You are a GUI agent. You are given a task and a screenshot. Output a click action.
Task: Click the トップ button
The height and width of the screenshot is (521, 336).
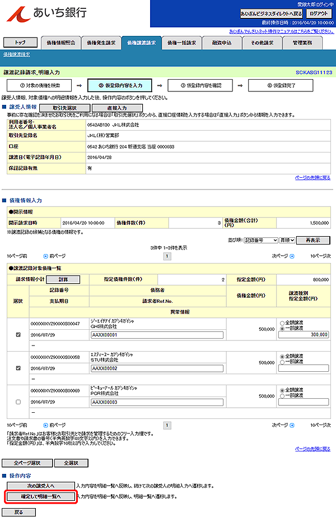20,43
